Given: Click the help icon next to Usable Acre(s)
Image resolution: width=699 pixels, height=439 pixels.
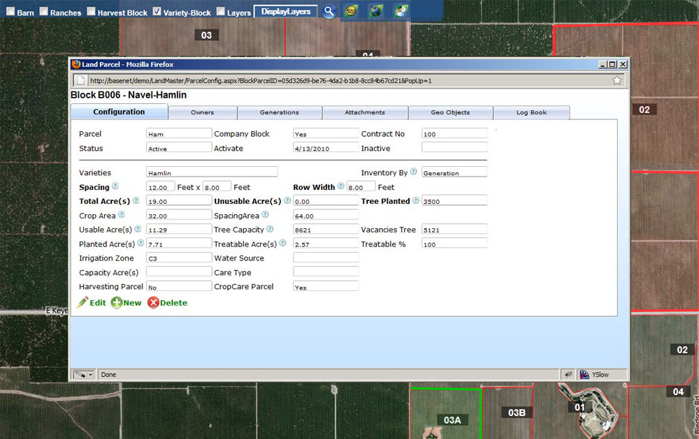Looking at the screenshot, I should click(138, 229).
